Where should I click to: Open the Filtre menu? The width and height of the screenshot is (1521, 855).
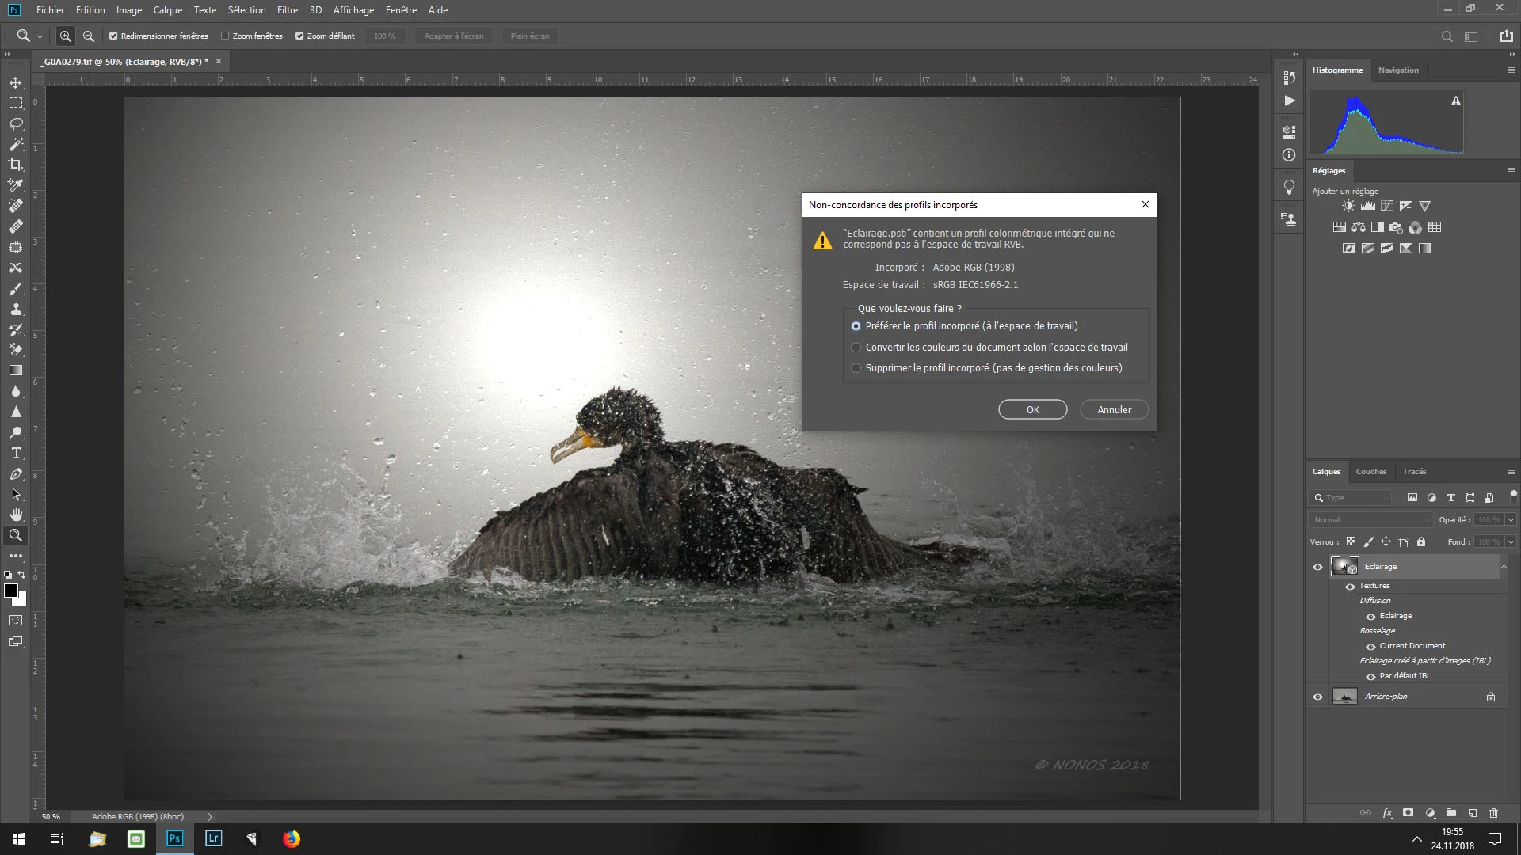[287, 10]
